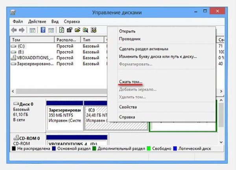Click green Дополнительный раздел legend swatch

point(94,149)
